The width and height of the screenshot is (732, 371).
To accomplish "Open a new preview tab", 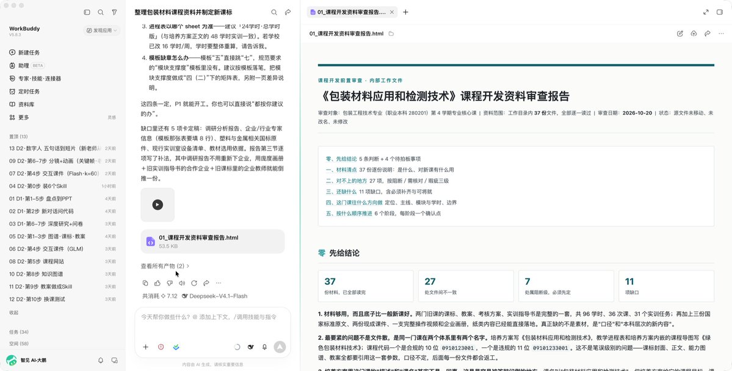I will (405, 12).
